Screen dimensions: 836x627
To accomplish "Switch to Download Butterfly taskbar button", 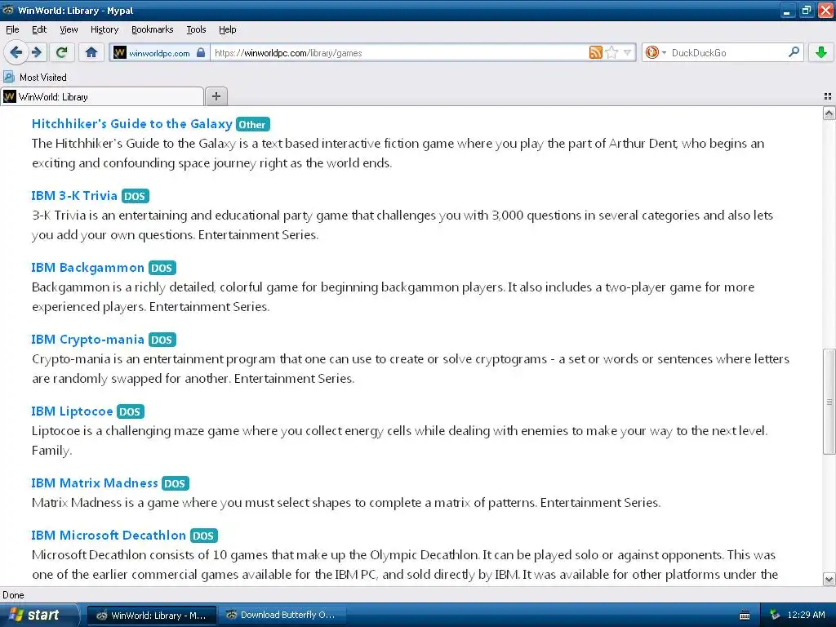I will click(282, 616).
